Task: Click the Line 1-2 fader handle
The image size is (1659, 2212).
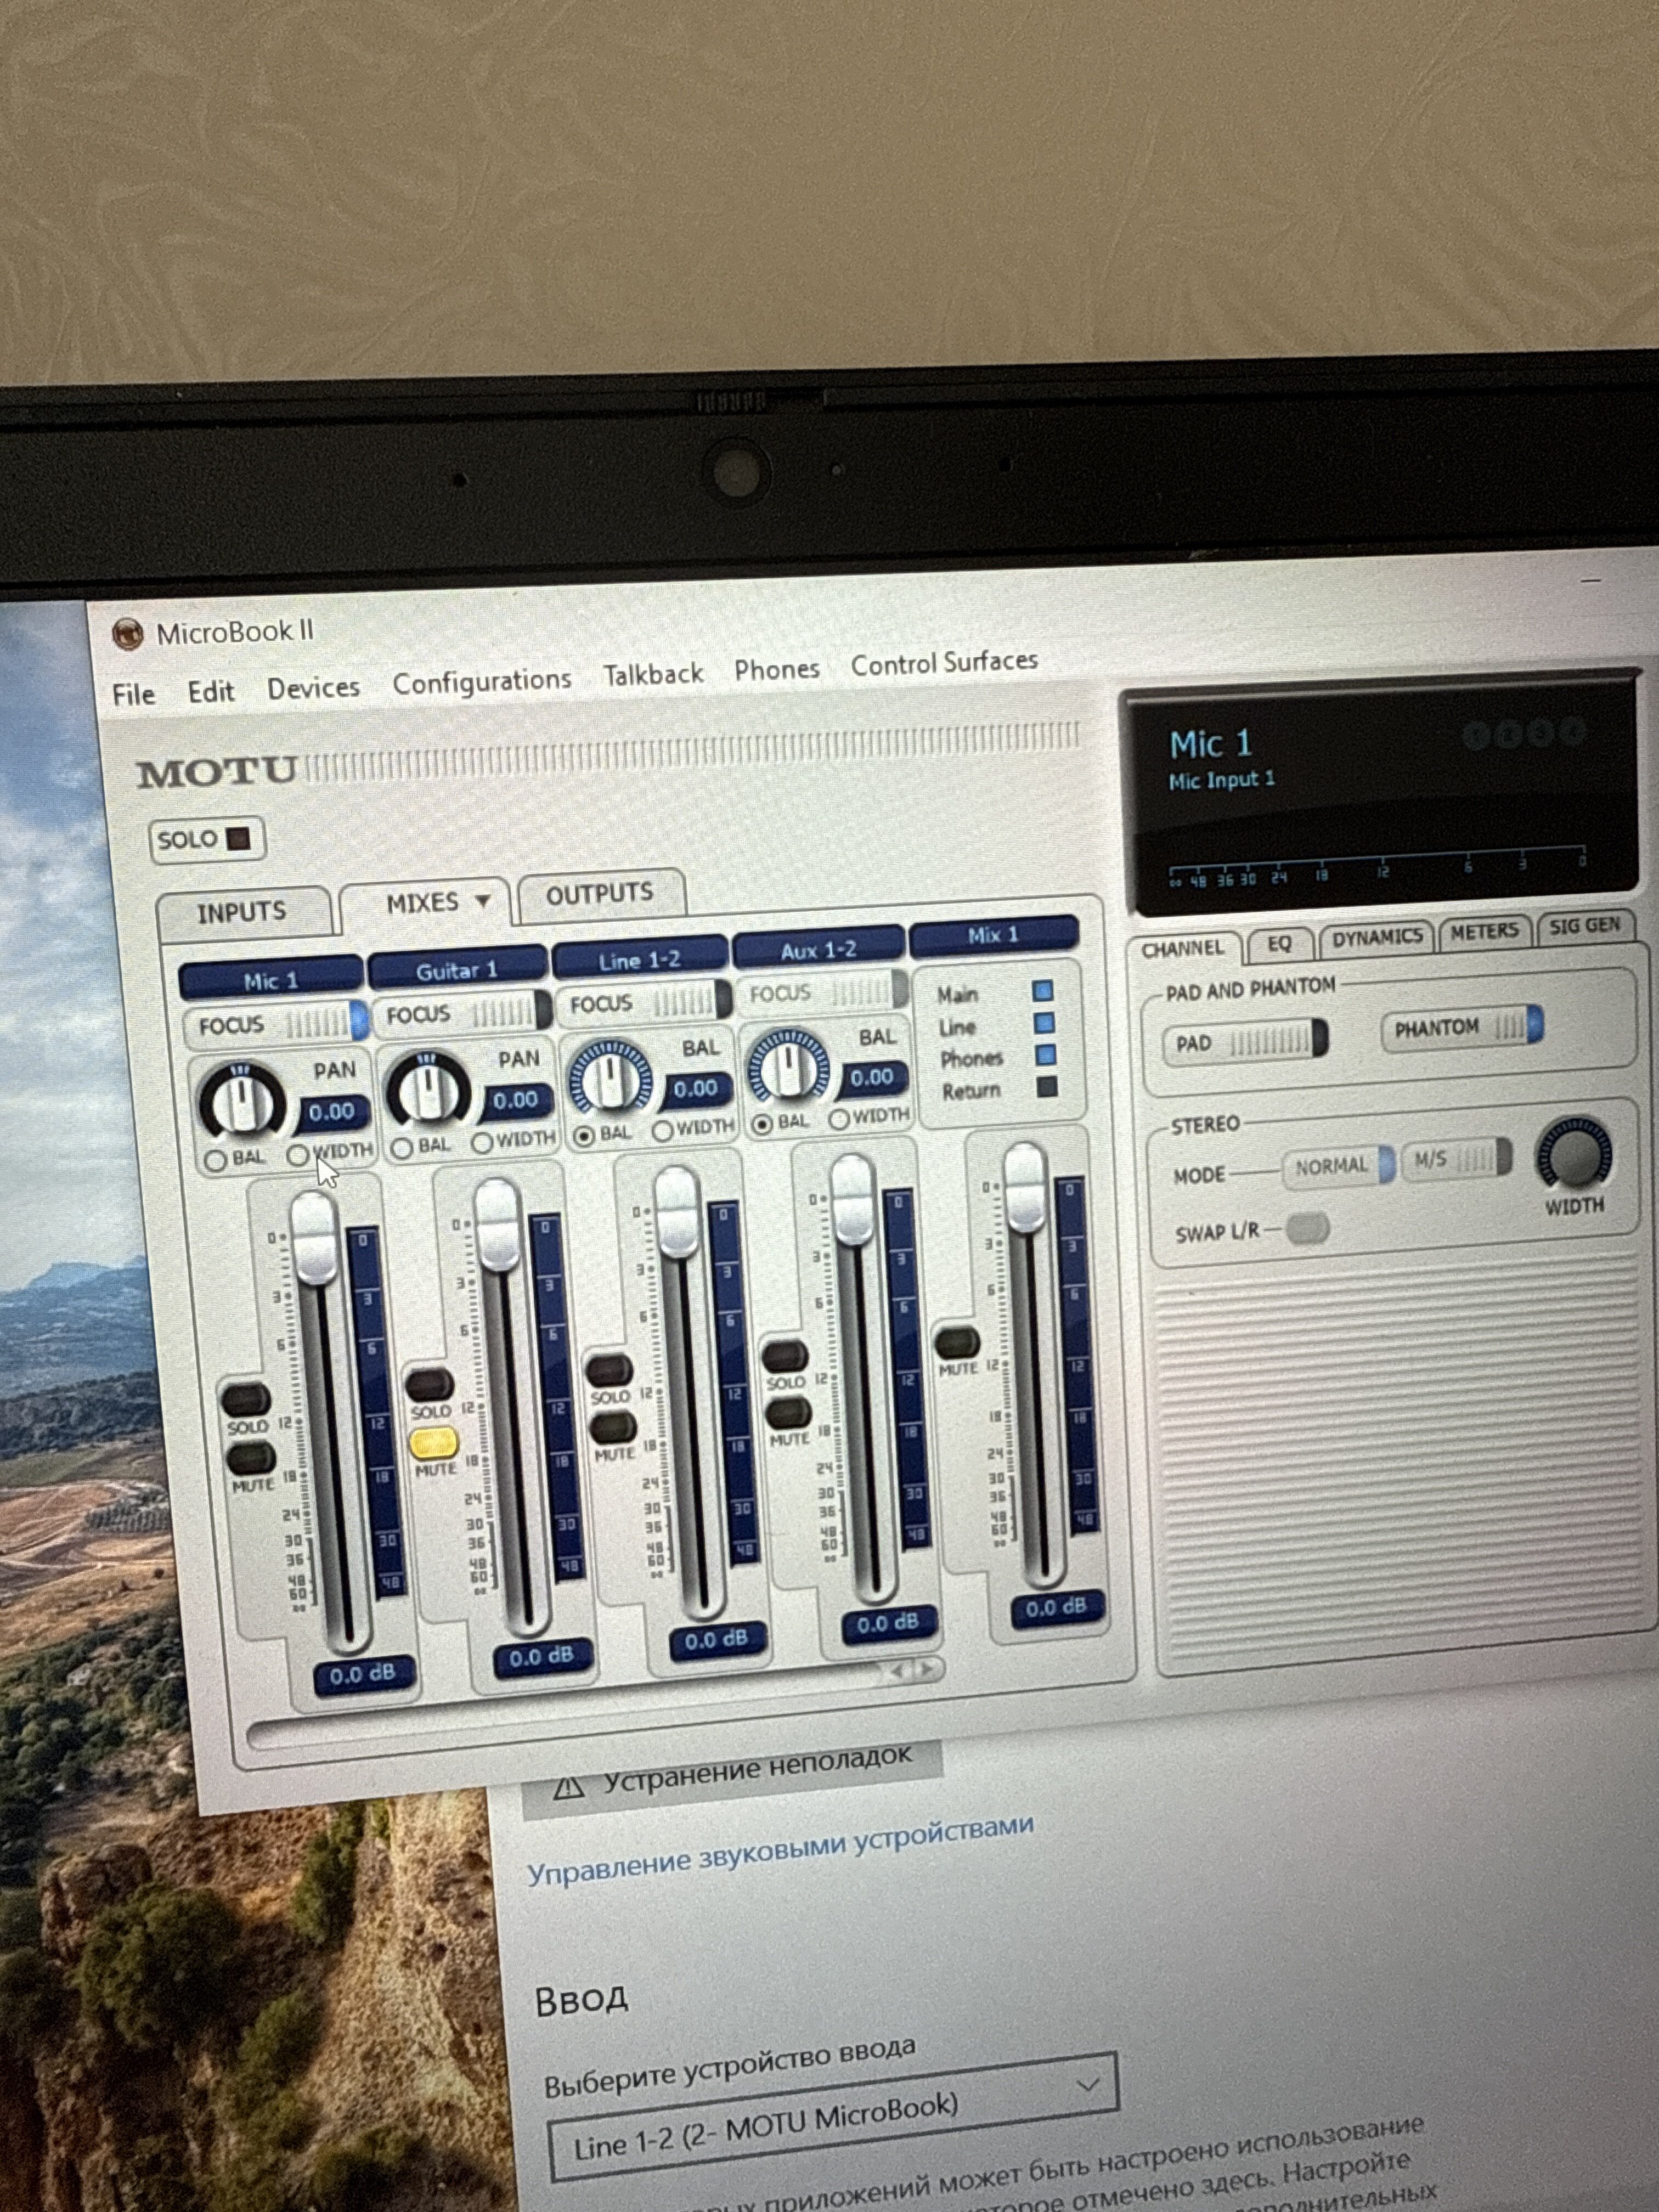Action: 677,1212
